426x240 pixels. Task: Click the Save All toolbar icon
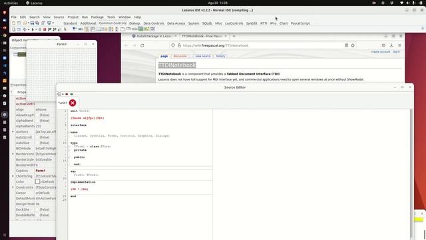(37, 23)
